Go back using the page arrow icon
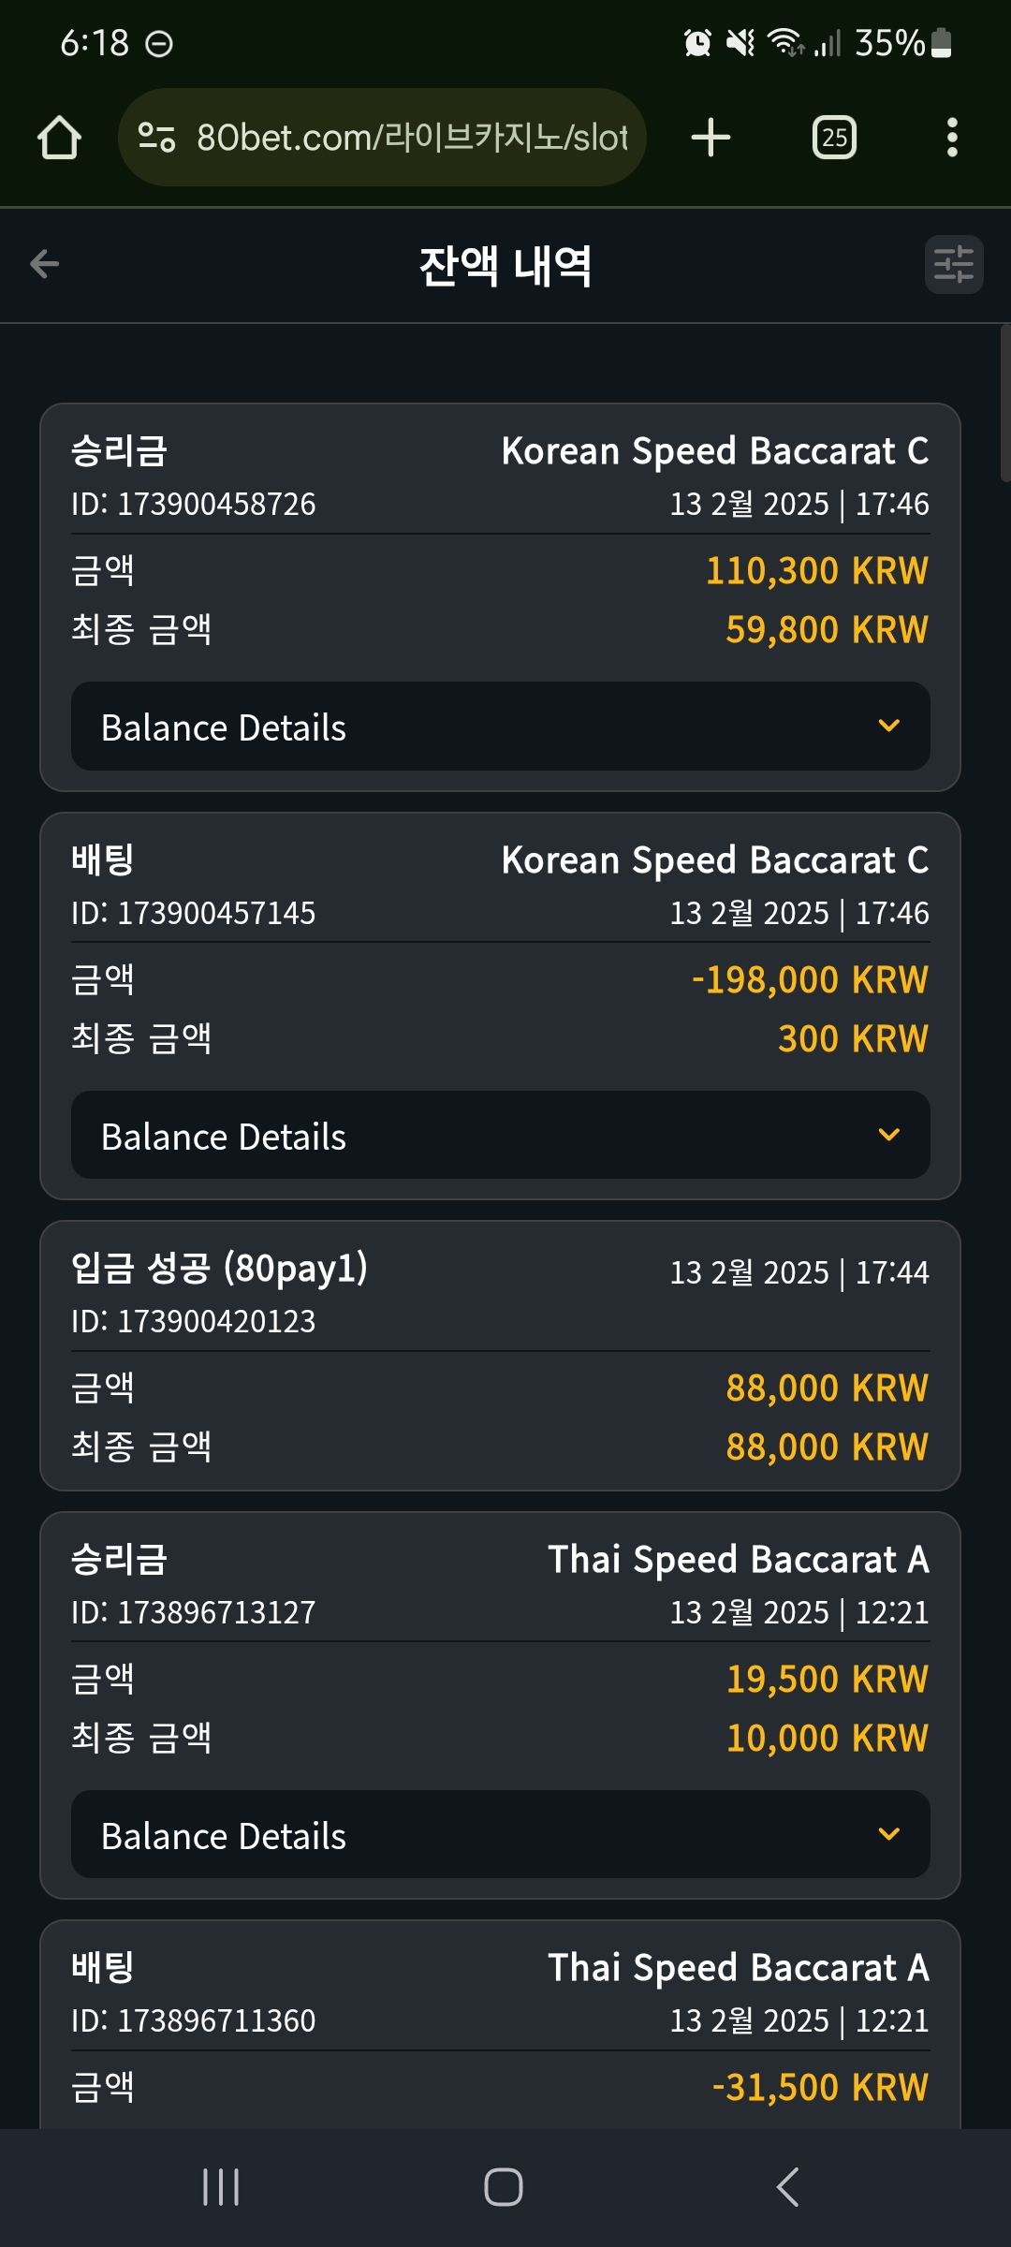Screen dimensions: 1011x2247 click(x=44, y=264)
